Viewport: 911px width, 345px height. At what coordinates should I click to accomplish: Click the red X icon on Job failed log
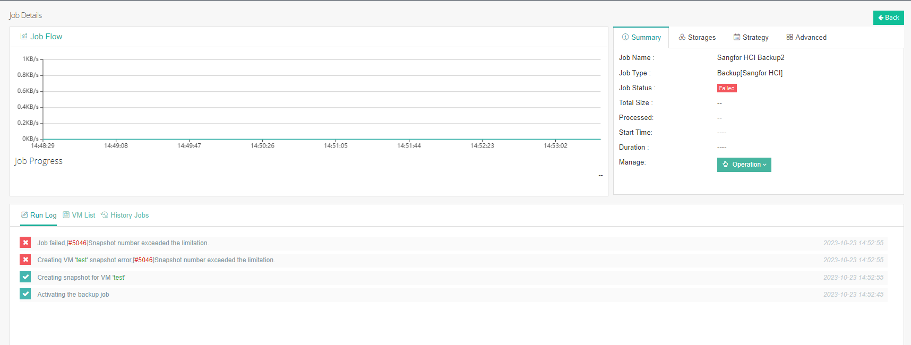click(25, 243)
